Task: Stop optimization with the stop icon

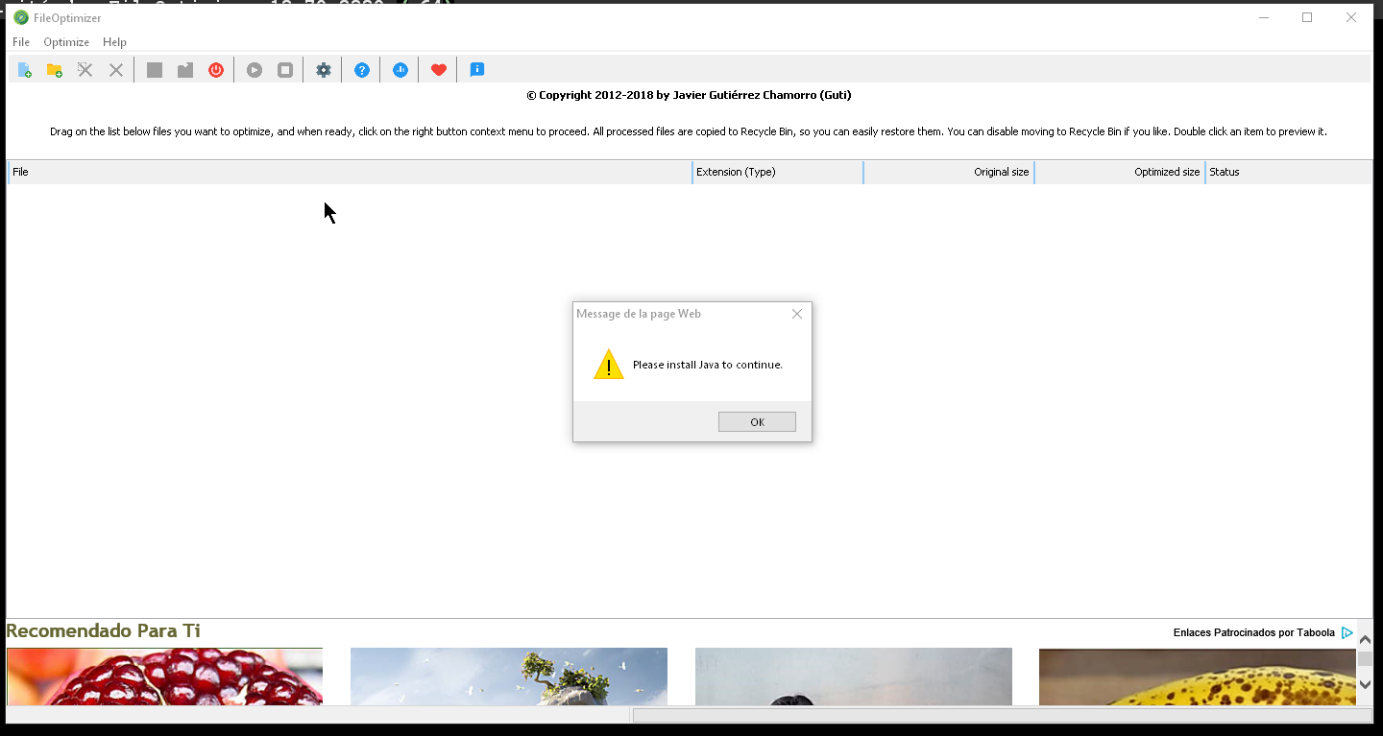Action: point(285,70)
